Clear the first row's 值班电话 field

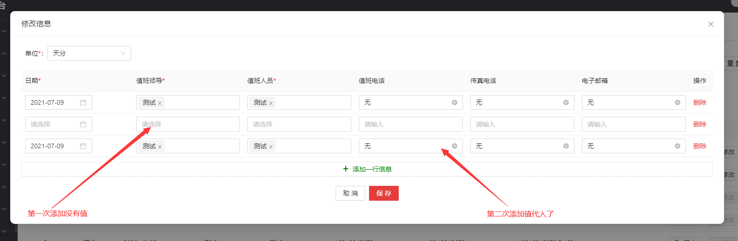click(x=455, y=102)
